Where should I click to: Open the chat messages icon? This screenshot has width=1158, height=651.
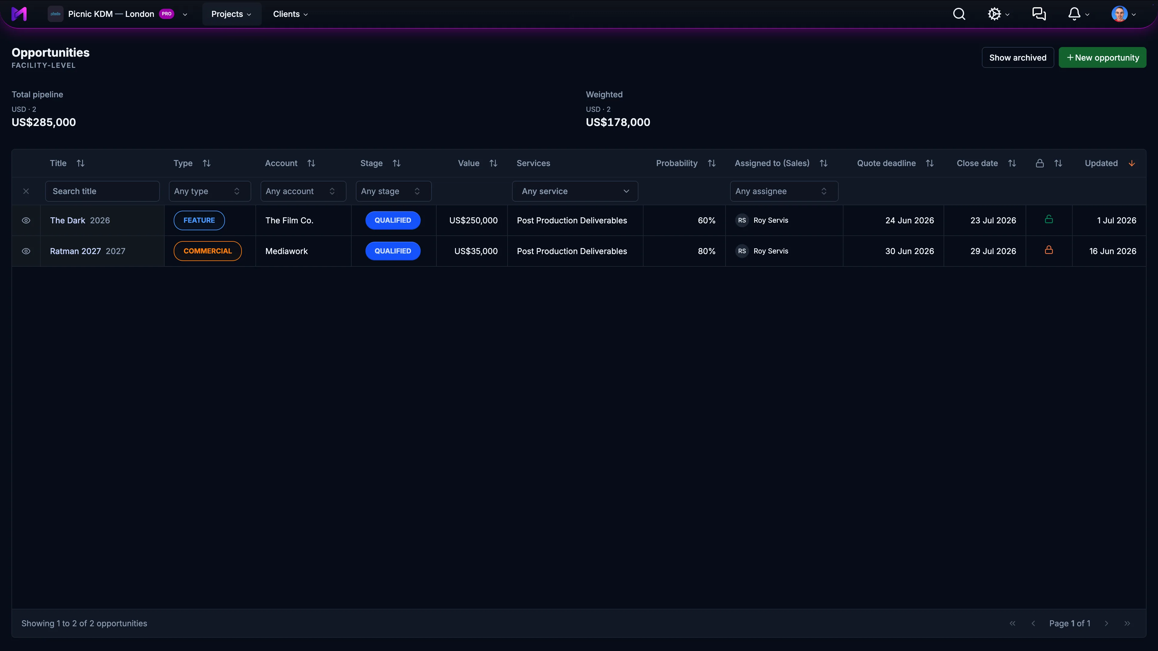click(x=1038, y=14)
